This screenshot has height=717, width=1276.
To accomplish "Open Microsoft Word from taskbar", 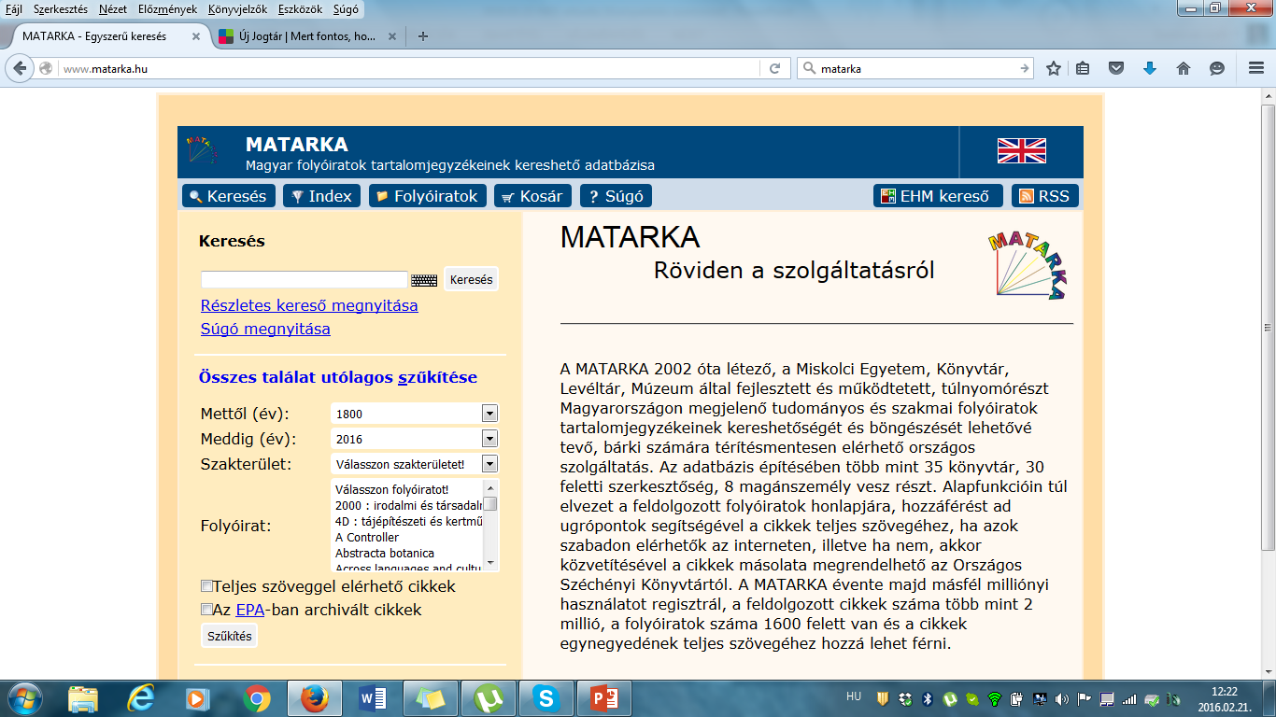I will coord(373,697).
